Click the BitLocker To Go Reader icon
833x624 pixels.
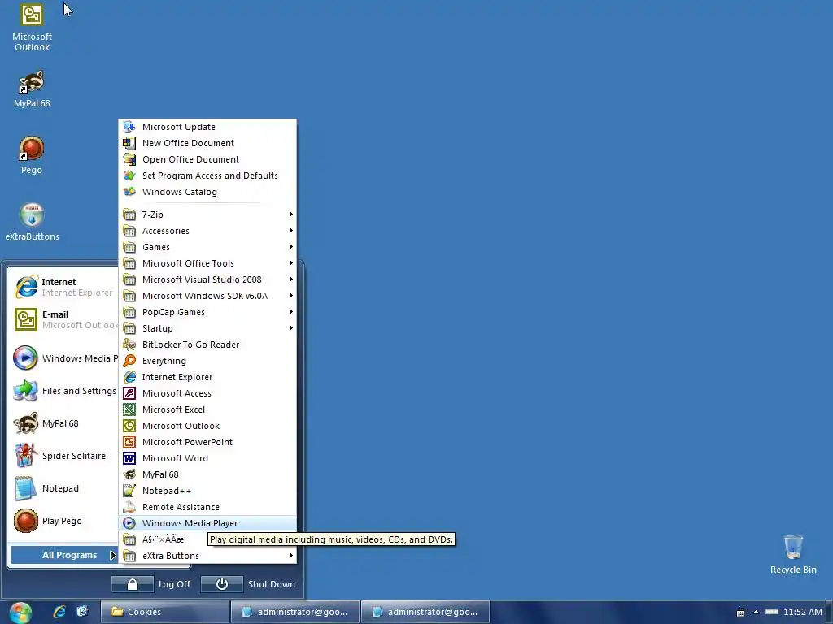(129, 344)
